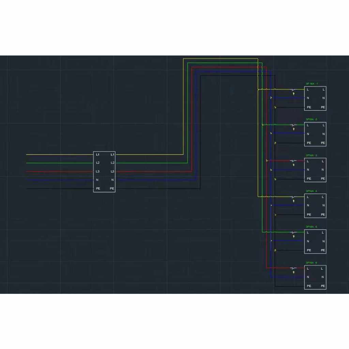
Task: Select the junction marker on 3P16A-2 neutral wire
Action: tap(271, 133)
